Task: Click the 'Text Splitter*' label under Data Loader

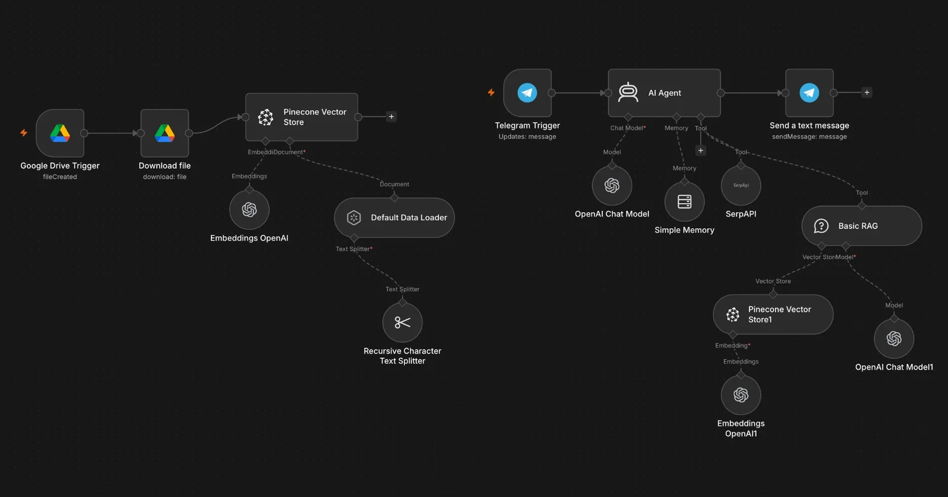Action: point(354,249)
